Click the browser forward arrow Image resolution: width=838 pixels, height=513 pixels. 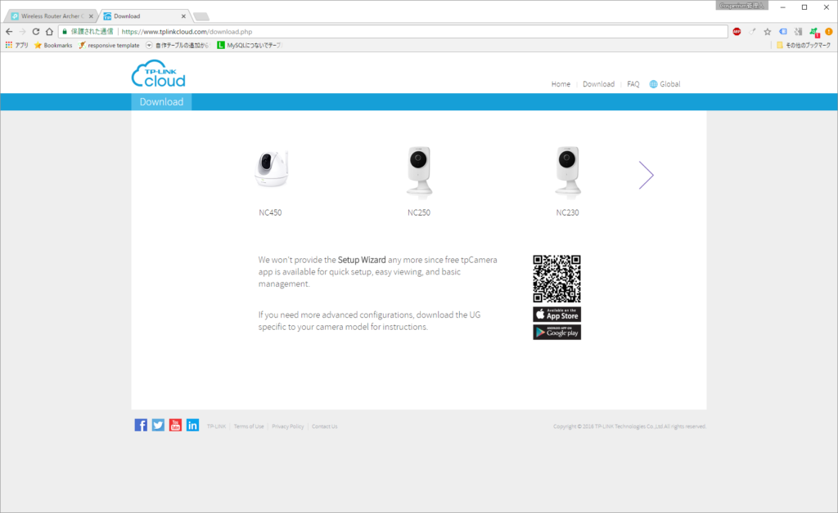[x=22, y=32]
